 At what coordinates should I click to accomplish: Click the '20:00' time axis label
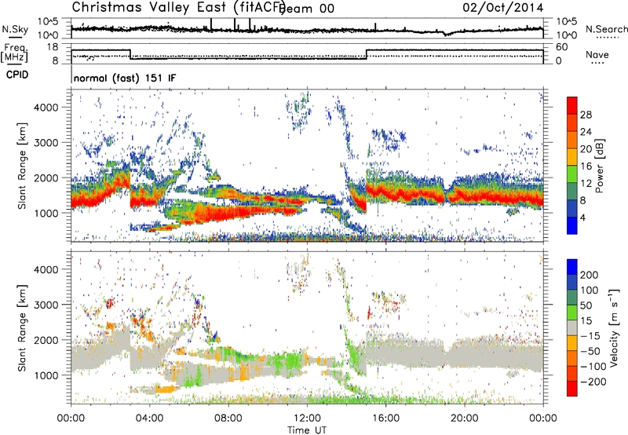465,419
